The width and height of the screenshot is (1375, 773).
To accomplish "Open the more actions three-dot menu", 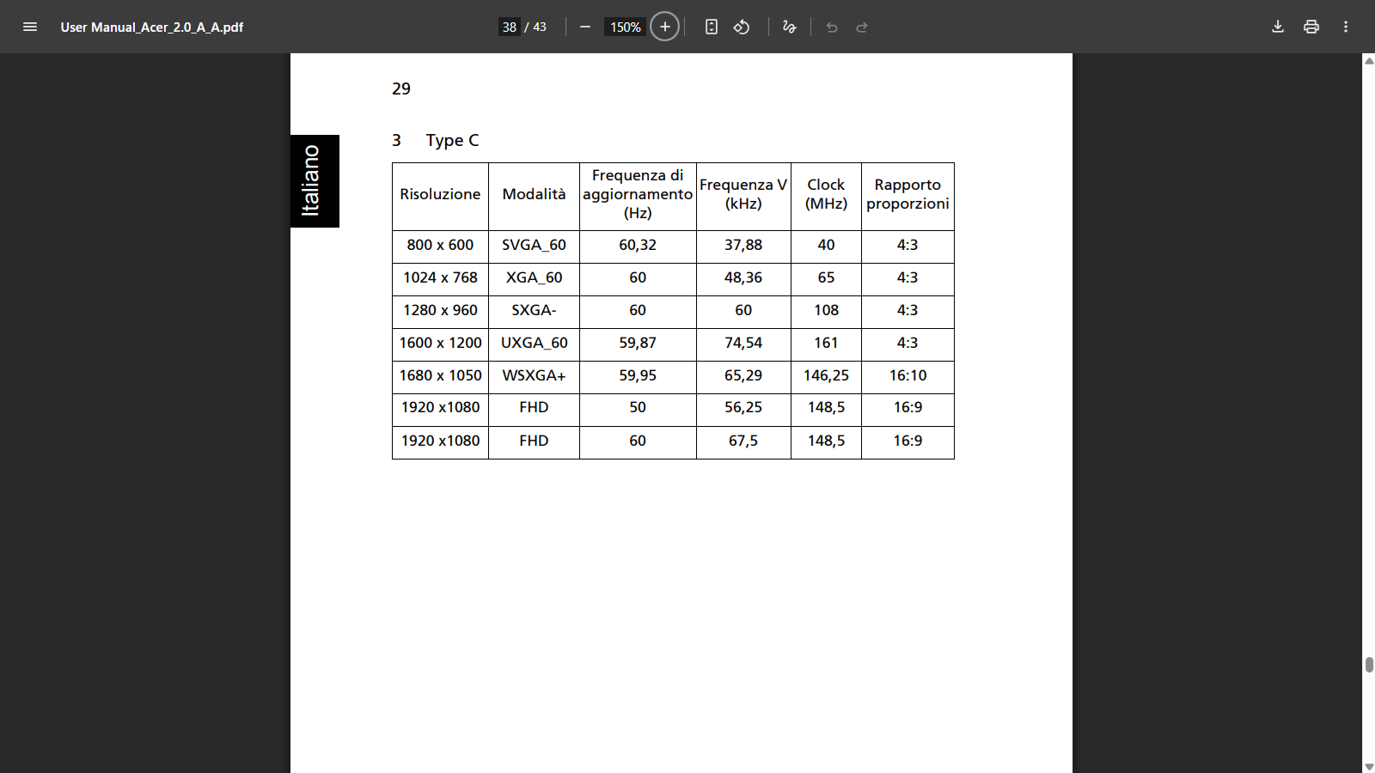I will [x=1346, y=27].
